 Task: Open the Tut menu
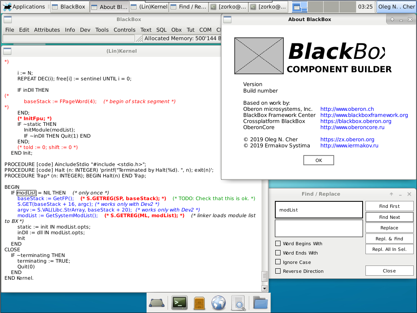click(190, 30)
